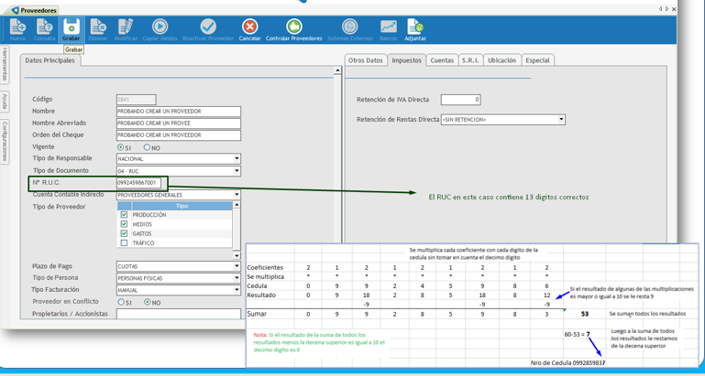Uncheck the PRODUCCIÓN checkbox
The height and width of the screenshot is (376, 705).
125,215
